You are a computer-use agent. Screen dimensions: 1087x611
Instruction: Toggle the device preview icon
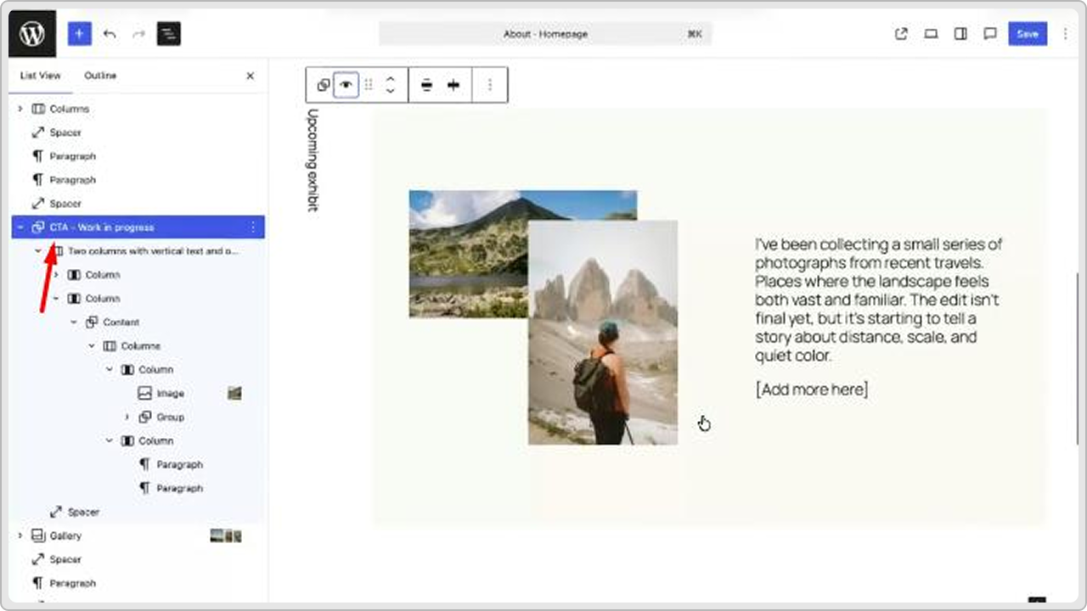[931, 33]
